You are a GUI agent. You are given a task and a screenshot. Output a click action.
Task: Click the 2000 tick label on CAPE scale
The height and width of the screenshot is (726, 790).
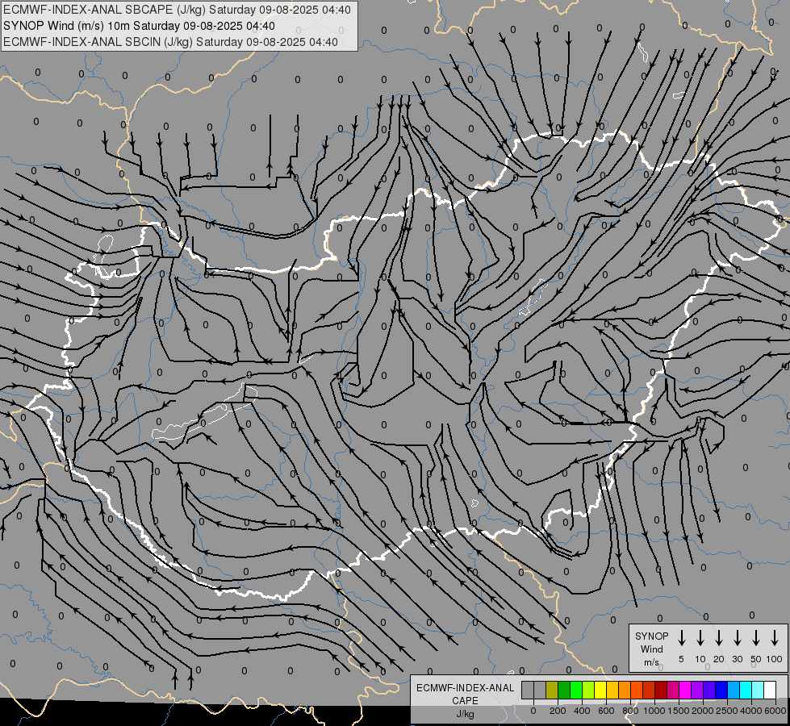click(703, 711)
